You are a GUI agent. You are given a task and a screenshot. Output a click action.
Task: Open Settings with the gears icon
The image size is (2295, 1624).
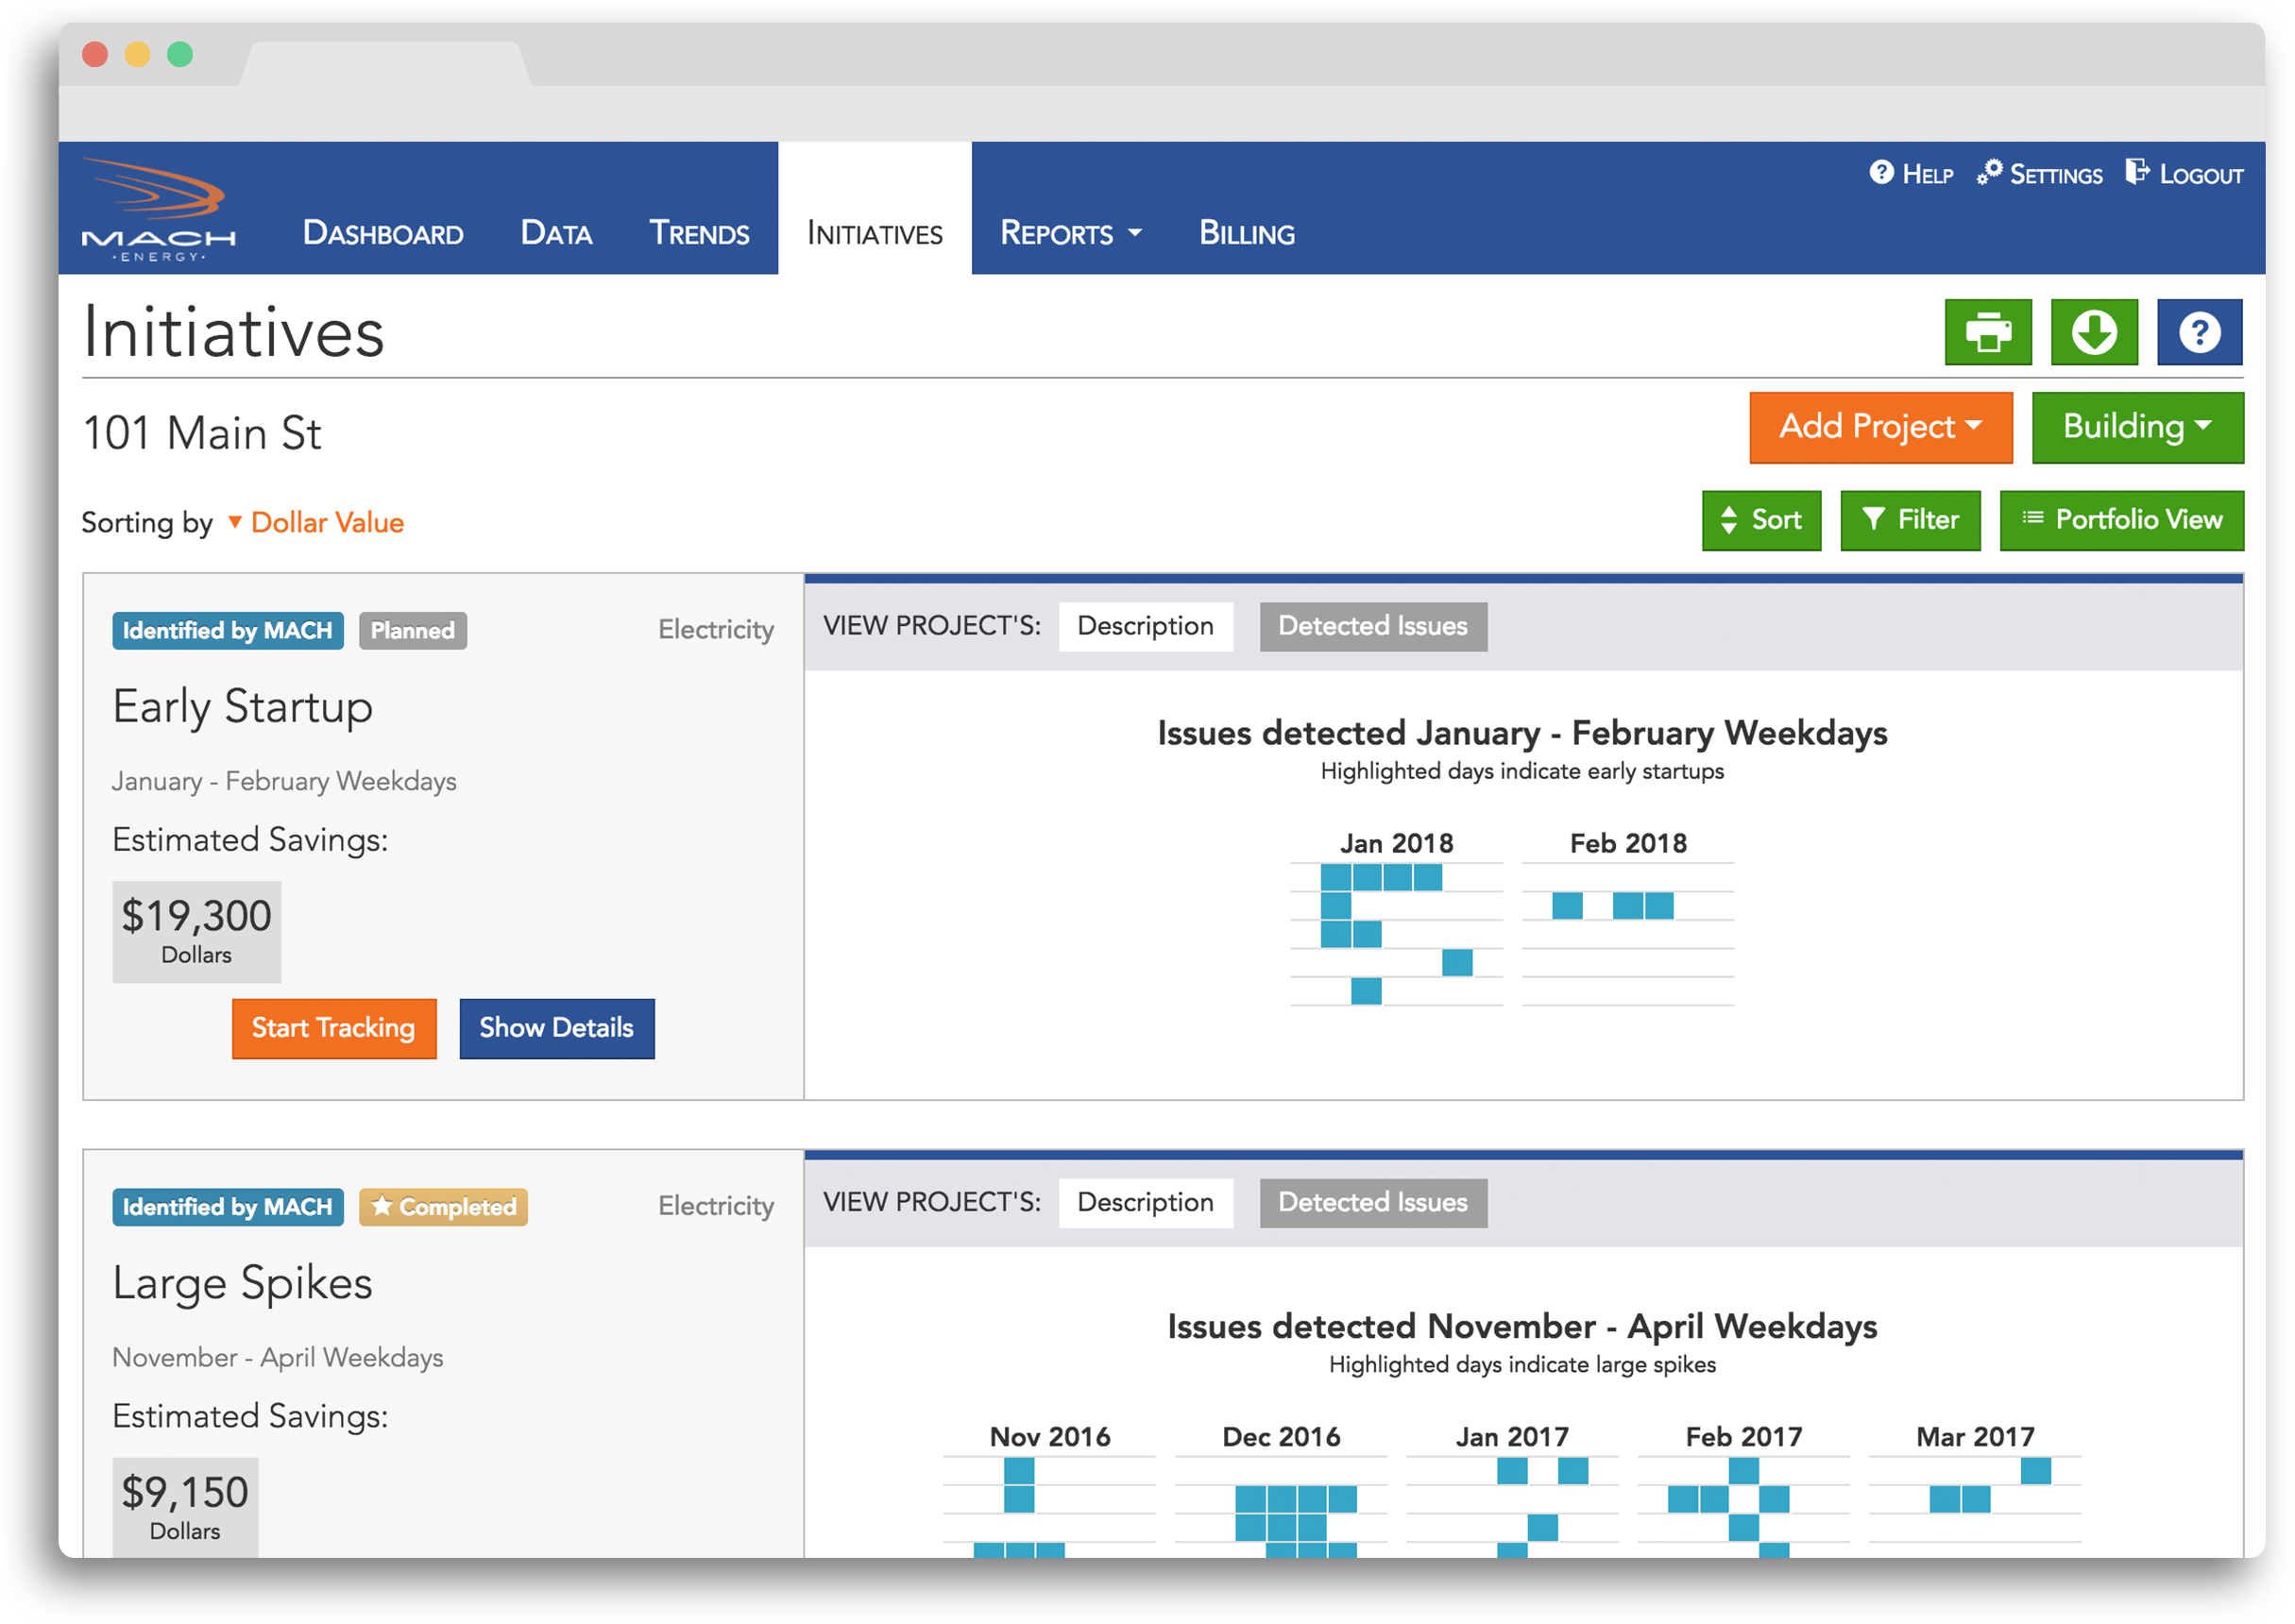2039,174
